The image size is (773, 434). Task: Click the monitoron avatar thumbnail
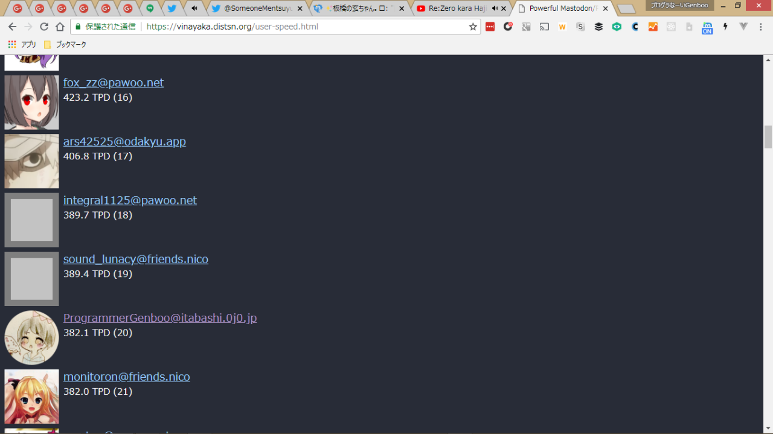[x=31, y=397]
